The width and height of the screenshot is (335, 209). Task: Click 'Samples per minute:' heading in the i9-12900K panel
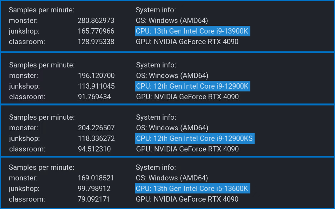pos(42,65)
